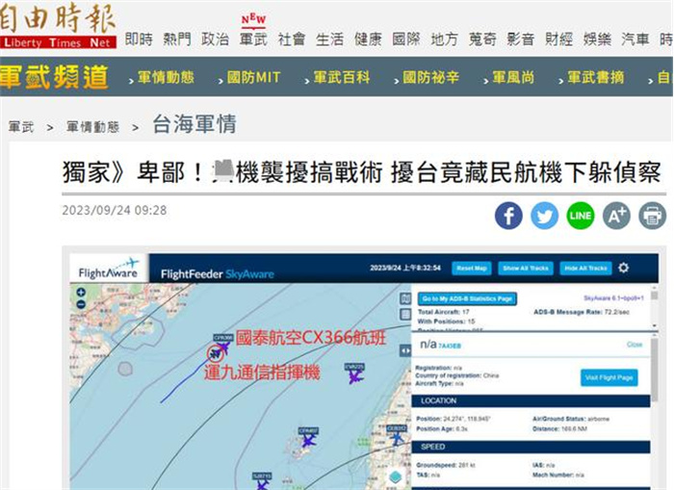The height and width of the screenshot is (490, 674).
Task: Click the Reset Map button
Action: point(472,269)
